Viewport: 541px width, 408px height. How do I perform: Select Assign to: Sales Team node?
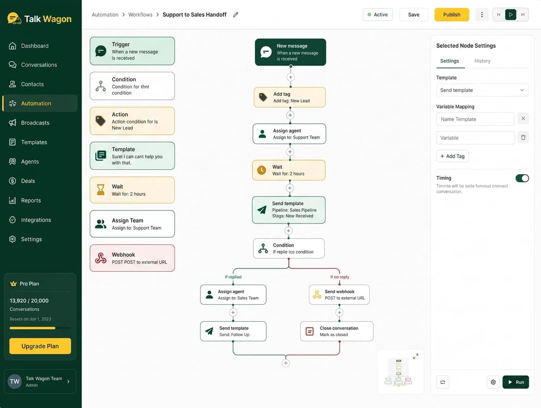233,295
